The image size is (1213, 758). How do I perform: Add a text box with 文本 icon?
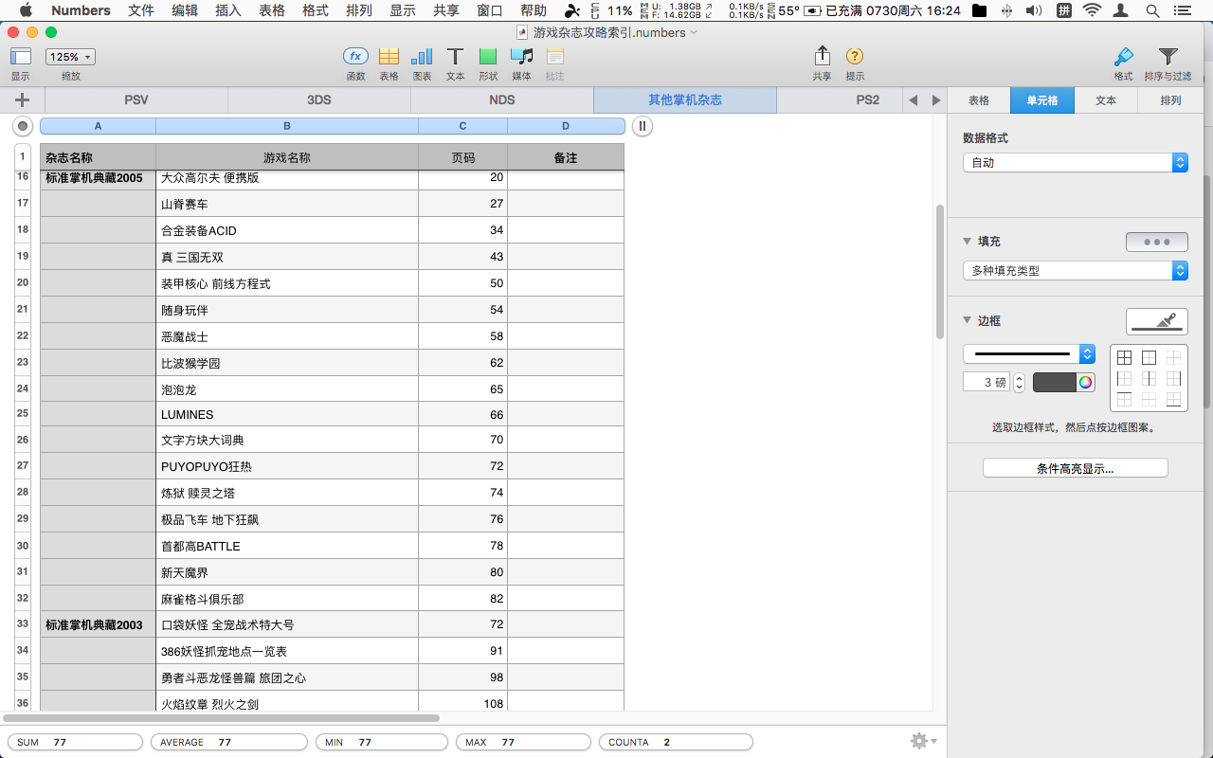(x=455, y=57)
